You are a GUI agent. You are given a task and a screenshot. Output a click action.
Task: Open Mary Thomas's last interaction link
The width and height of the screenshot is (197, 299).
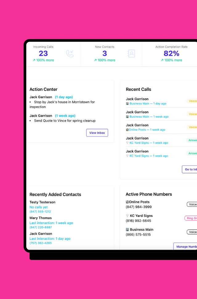click(x=51, y=223)
